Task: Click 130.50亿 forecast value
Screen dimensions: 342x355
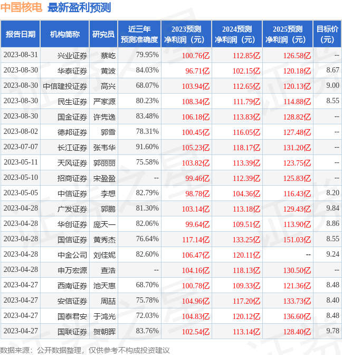Action: 297,270
